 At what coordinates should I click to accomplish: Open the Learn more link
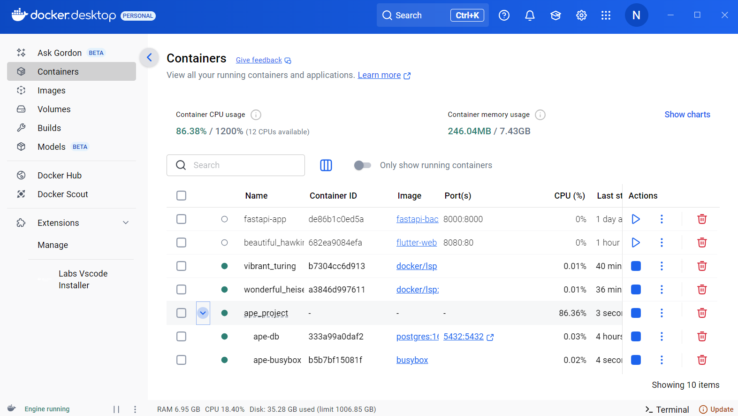coord(384,75)
